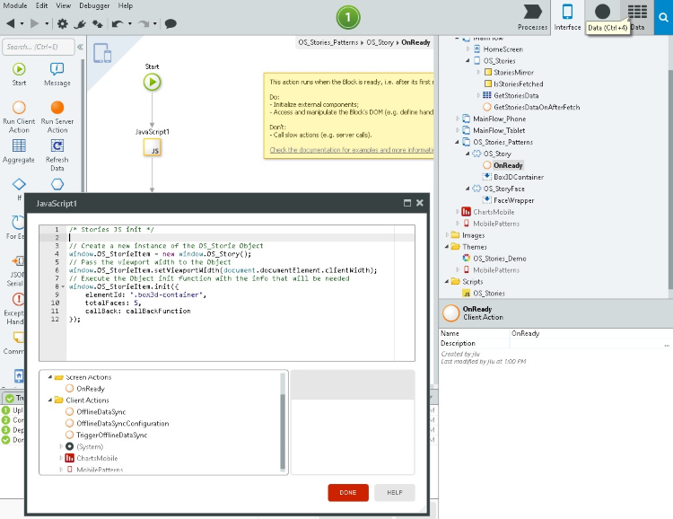The height and width of the screenshot is (519, 673).
Task: Click the green 1-Click Publish button
Action: (348, 17)
